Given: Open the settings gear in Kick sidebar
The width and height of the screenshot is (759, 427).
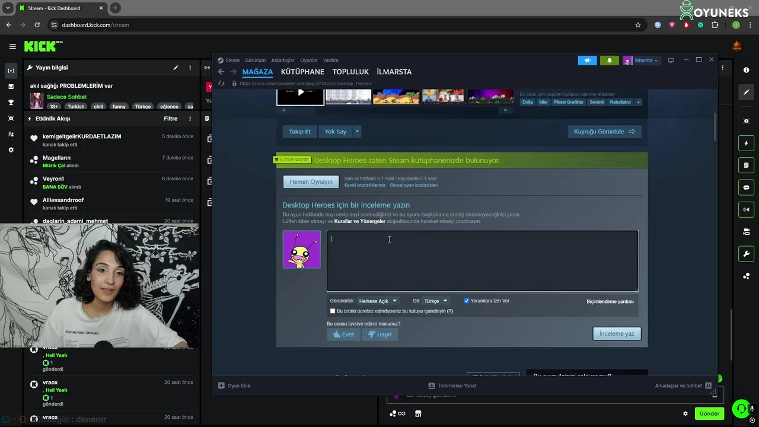Looking at the screenshot, I should pos(11,150).
